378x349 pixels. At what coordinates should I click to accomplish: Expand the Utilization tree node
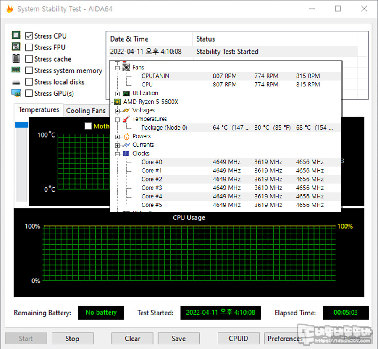click(118, 94)
